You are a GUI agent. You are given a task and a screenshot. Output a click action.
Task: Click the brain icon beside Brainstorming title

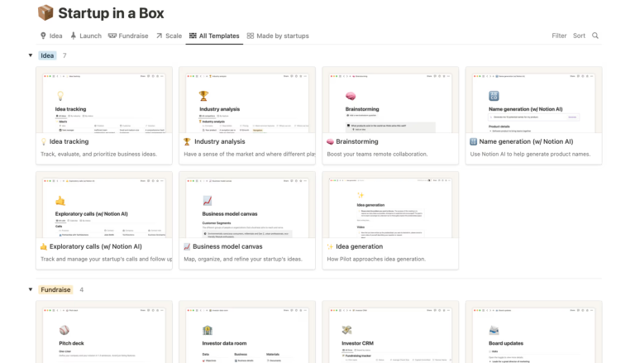click(330, 141)
